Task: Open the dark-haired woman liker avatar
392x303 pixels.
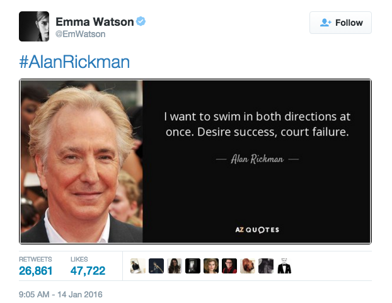Action: [175, 266]
